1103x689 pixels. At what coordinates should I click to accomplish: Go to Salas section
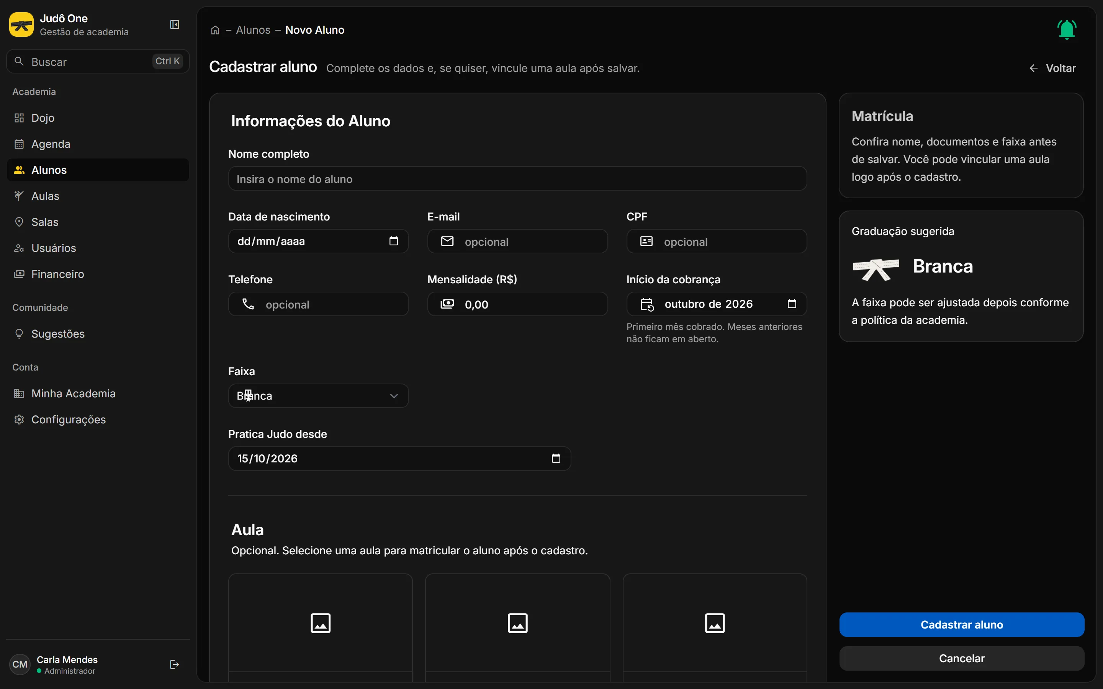coord(98,222)
